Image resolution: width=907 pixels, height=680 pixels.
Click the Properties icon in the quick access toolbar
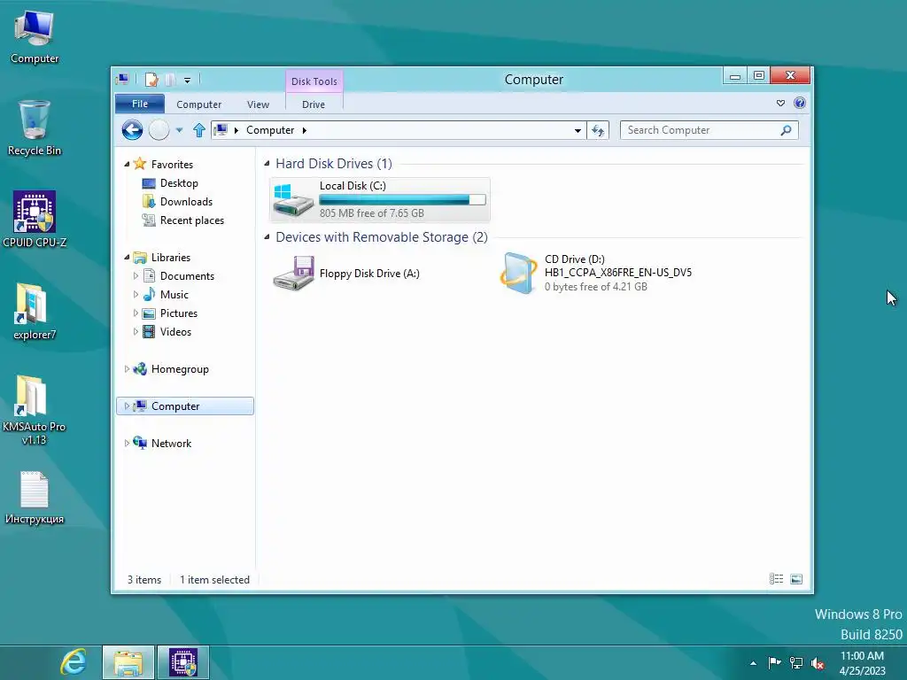point(151,79)
